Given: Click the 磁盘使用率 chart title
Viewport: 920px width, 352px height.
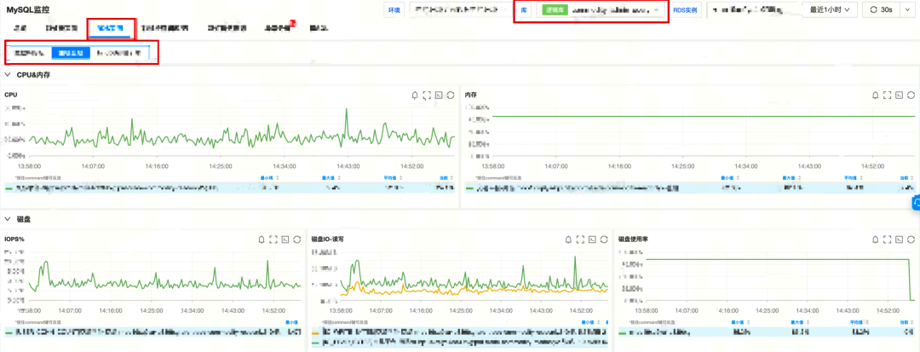Looking at the screenshot, I should [x=633, y=239].
